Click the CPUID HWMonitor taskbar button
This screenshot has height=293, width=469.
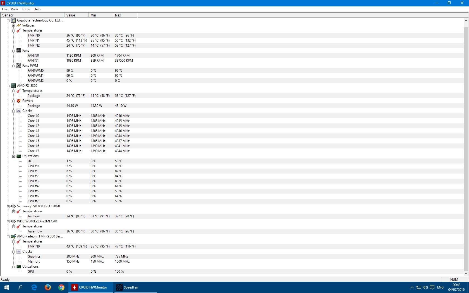[91, 287]
